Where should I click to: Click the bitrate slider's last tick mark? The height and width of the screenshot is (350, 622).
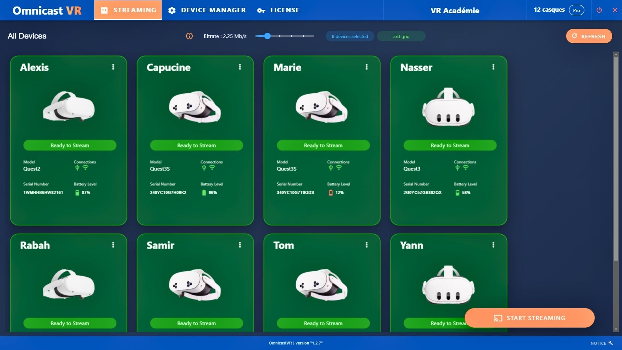coord(304,36)
